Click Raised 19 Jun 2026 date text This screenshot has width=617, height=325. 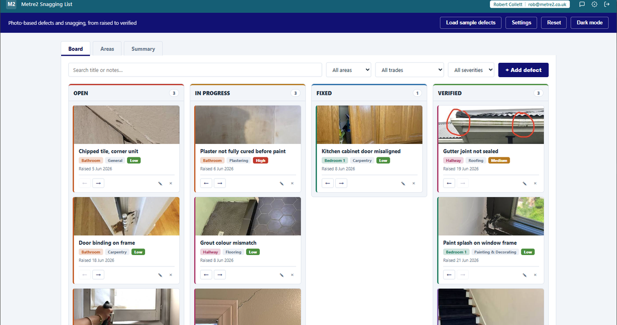(x=461, y=169)
